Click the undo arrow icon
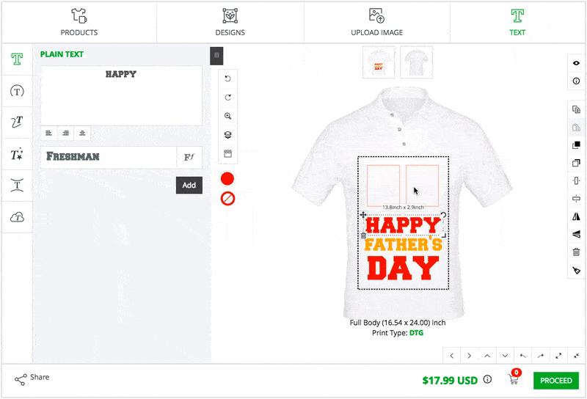 227,78
